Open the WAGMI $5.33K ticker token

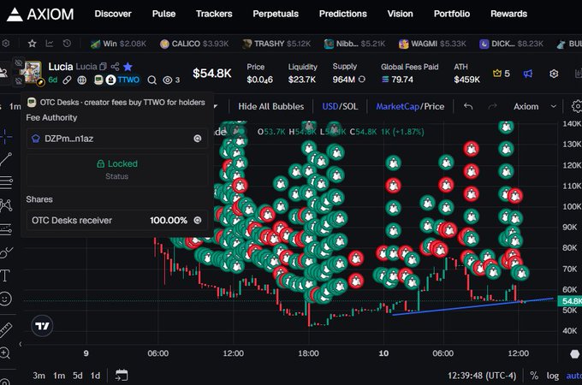(432, 44)
